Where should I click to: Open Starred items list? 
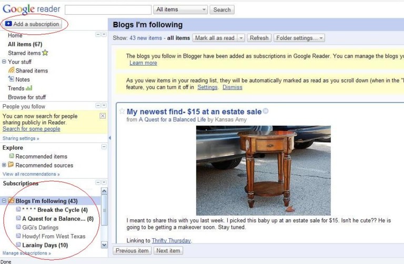tap(24, 53)
